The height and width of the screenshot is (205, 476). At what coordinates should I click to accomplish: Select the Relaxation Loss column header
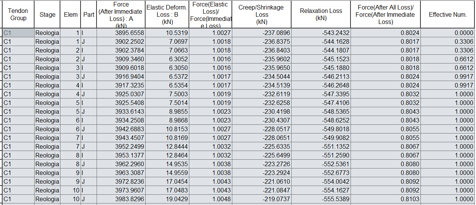[321, 14]
